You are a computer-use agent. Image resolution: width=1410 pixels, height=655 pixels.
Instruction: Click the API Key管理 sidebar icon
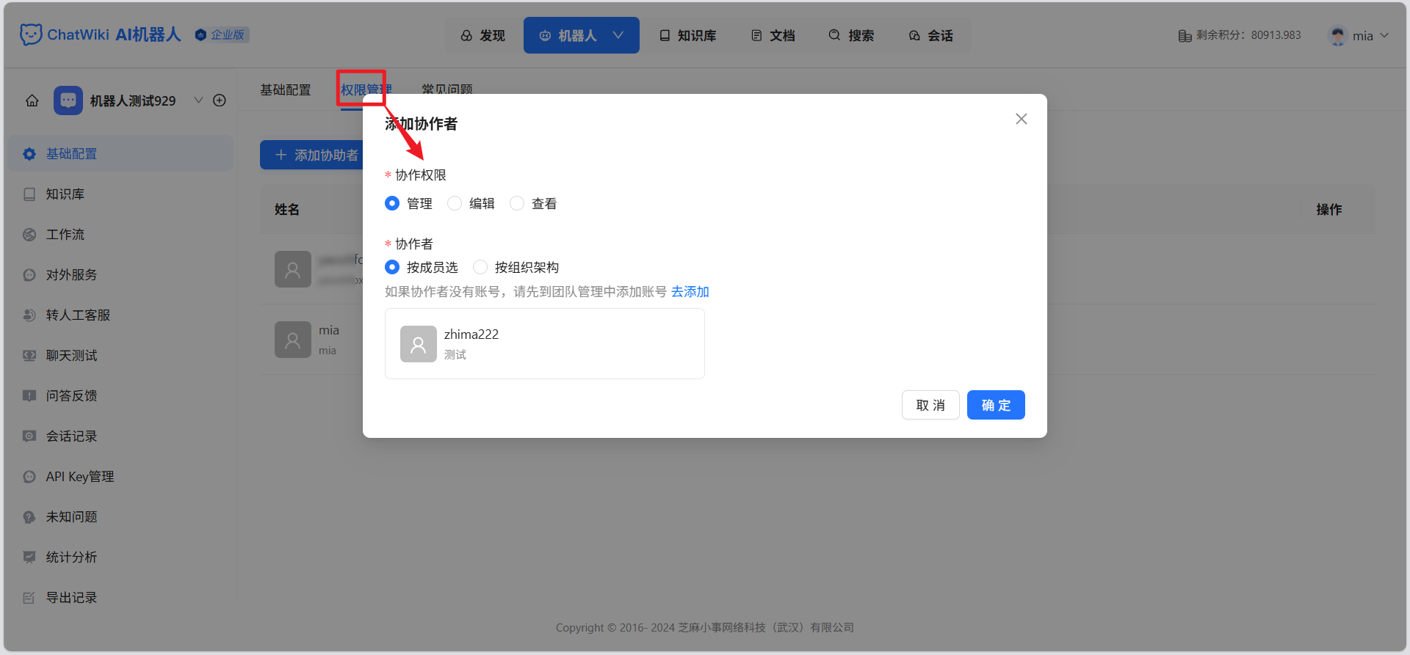29,477
